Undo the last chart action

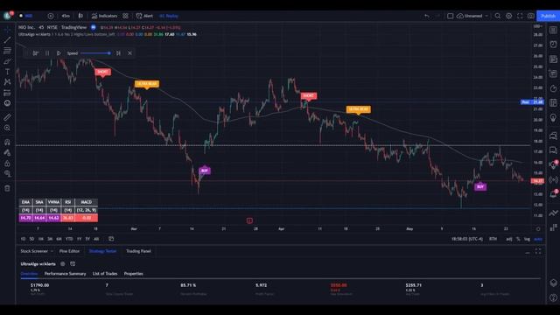[x=426, y=16]
